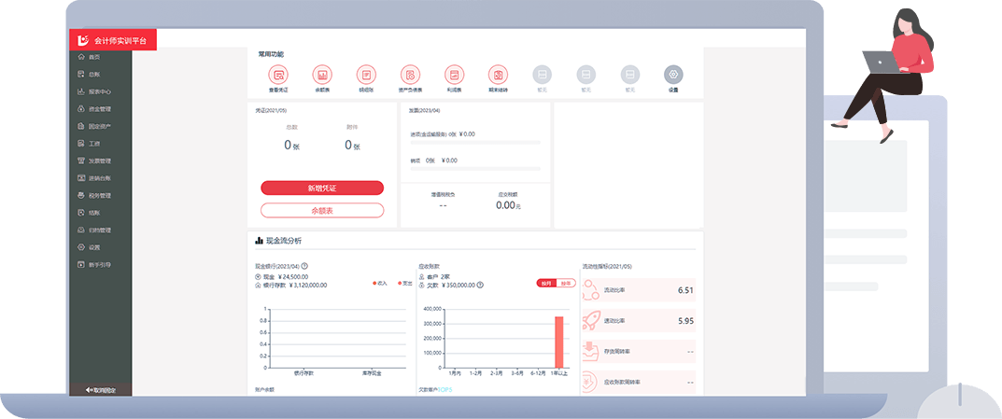The height and width of the screenshot is (419, 1002).
Task: Open 税务管理 in the sidebar menu
Action: tap(99, 196)
